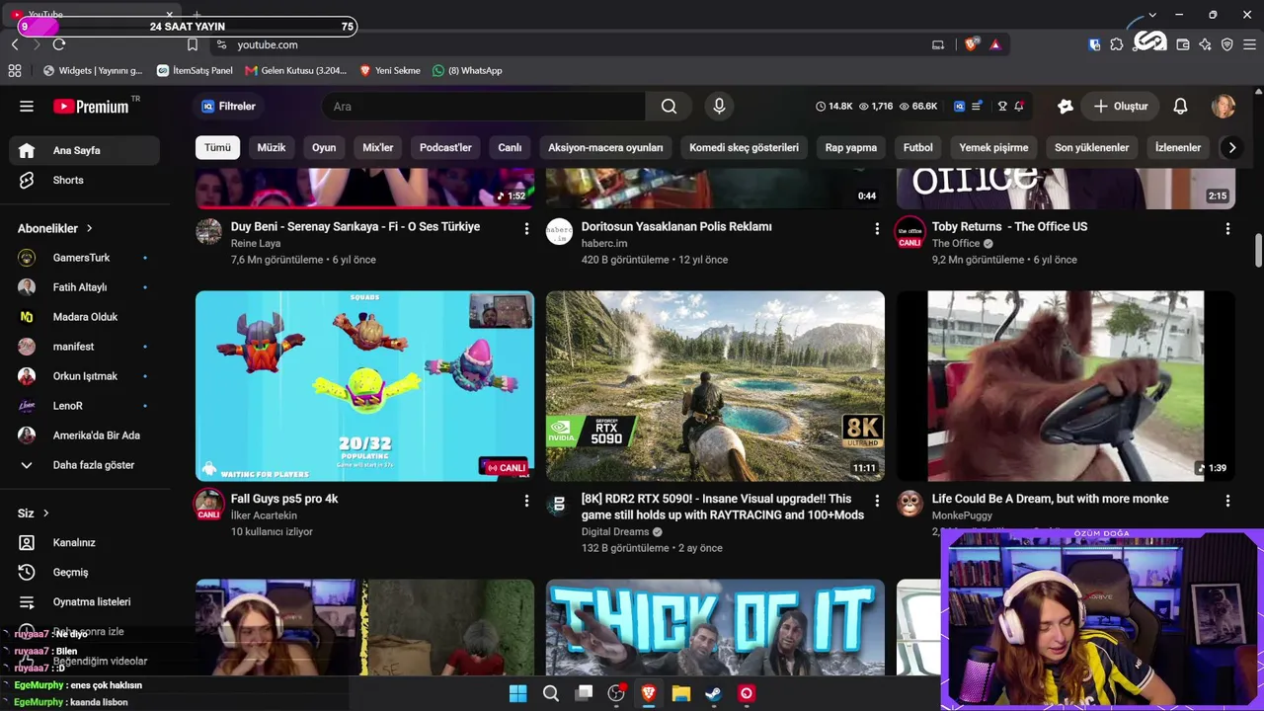Open the Brave main menu
The image size is (1264, 711).
tap(1249, 44)
